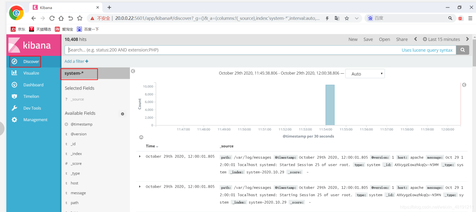Open the 京东 bookmark
This screenshot has height=212, width=476.
(18, 29)
